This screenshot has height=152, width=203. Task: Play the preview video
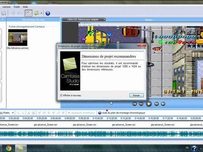click(x=149, y=104)
